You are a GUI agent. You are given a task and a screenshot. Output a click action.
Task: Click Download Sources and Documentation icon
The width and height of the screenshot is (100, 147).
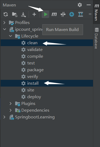pyautogui.click(x=23, y=15)
